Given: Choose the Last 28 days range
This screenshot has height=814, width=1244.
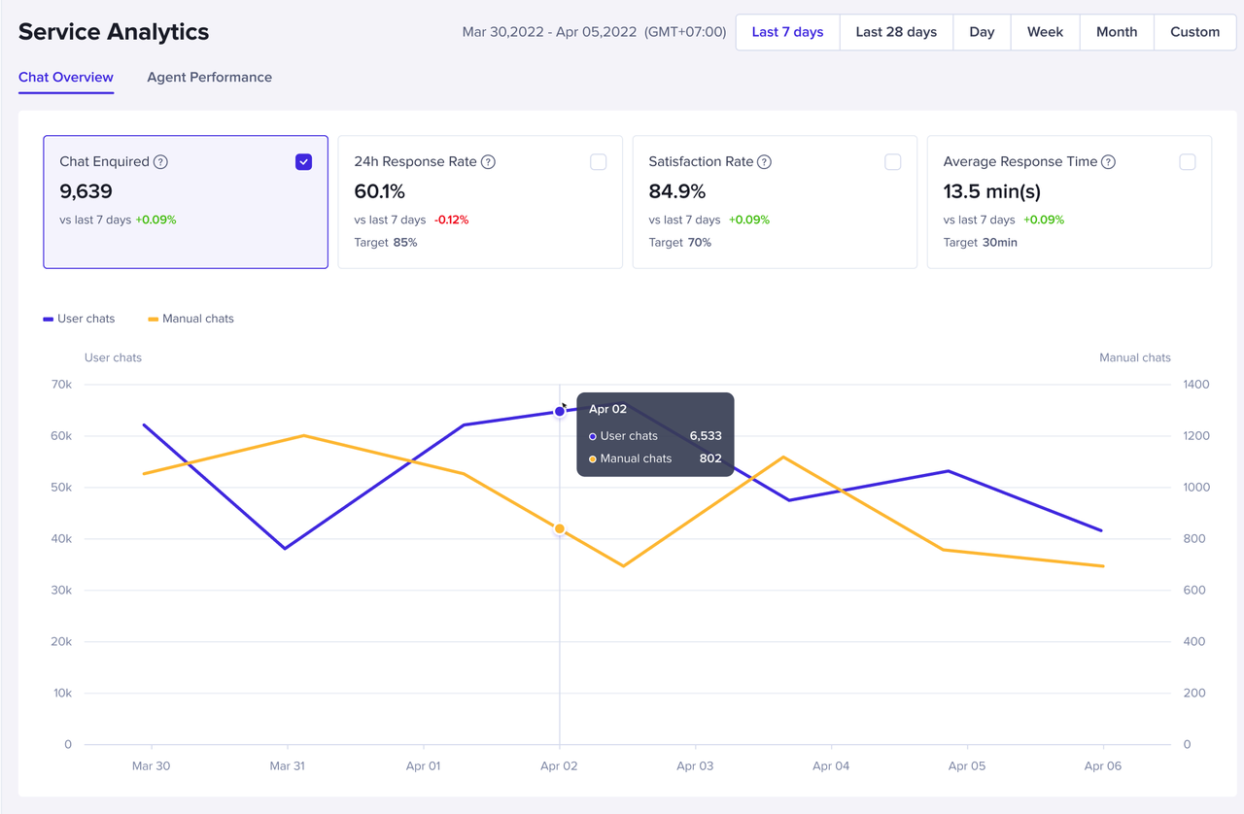Looking at the screenshot, I should click(896, 32).
